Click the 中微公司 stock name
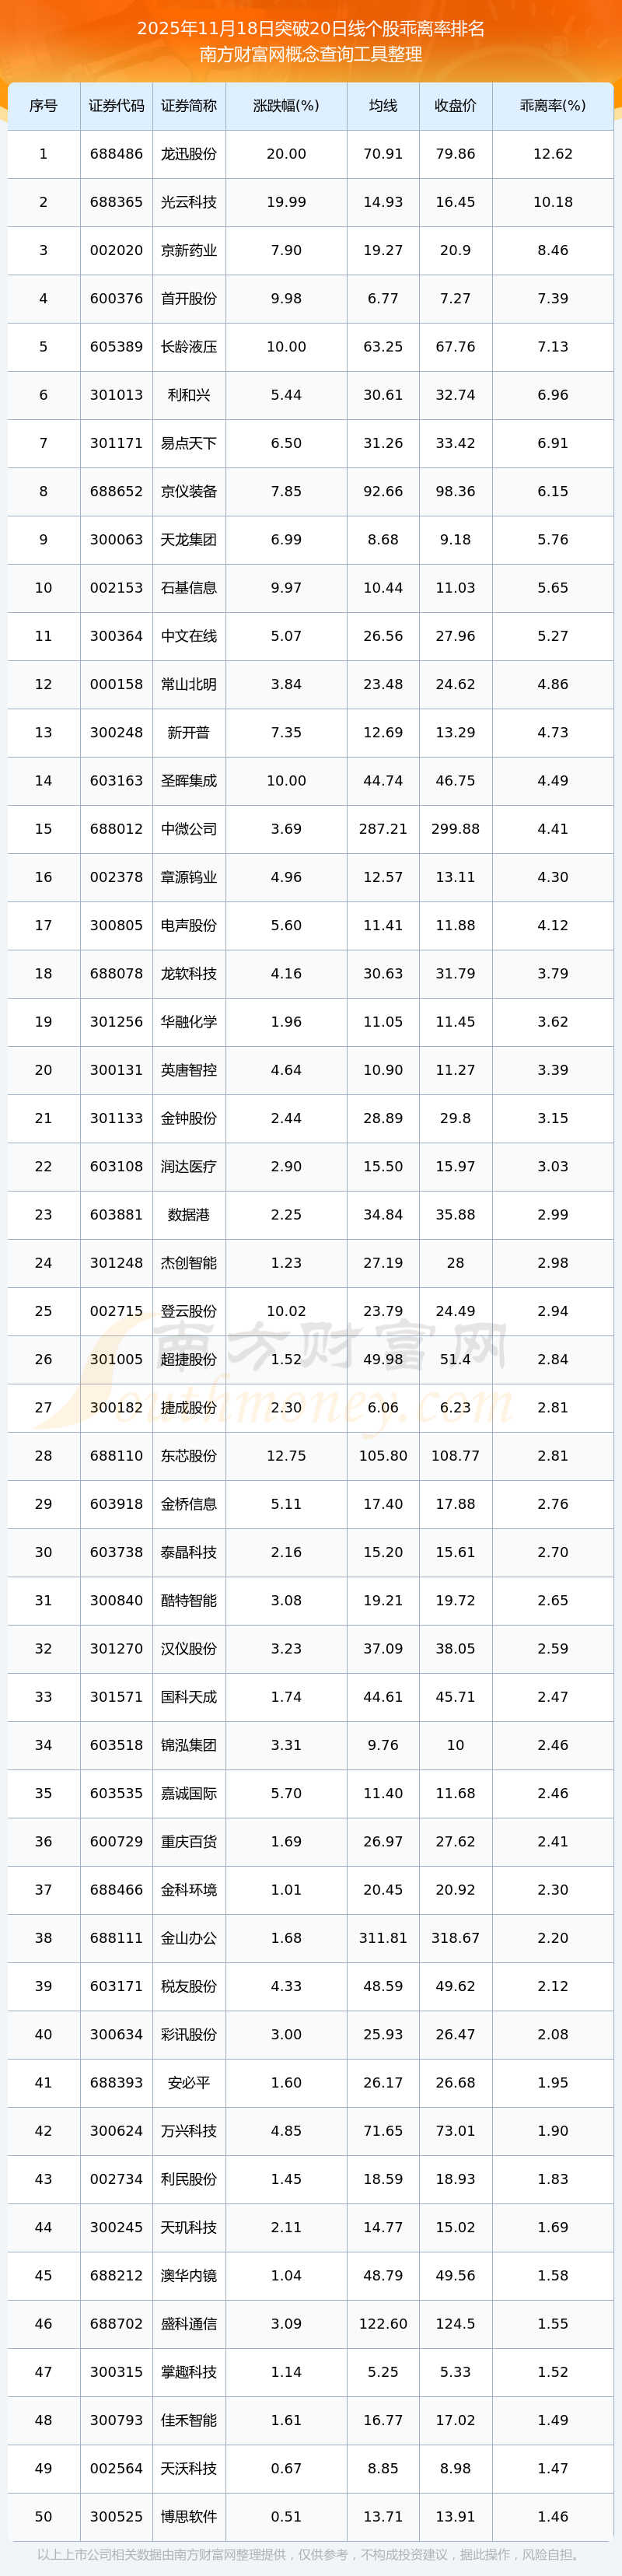The height and width of the screenshot is (2576, 622). tap(189, 829)
